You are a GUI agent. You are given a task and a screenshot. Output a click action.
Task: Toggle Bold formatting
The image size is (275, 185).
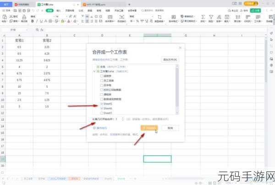(x=33, y=21)
